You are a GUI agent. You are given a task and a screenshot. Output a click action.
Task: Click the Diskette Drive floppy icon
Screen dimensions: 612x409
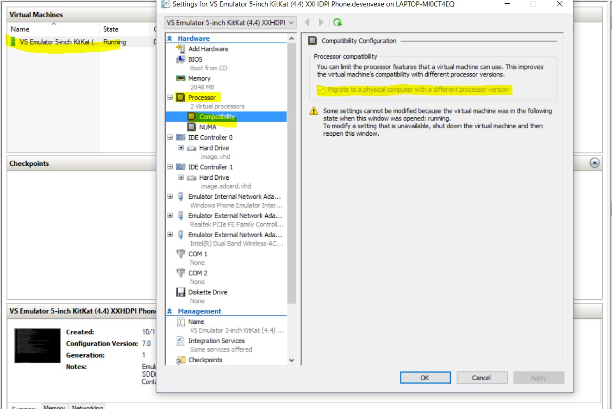click(x=181, y=292)
